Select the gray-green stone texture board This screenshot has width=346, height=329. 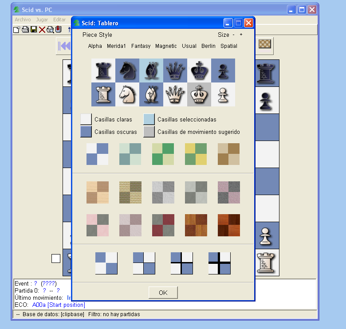tap(196, 192)
